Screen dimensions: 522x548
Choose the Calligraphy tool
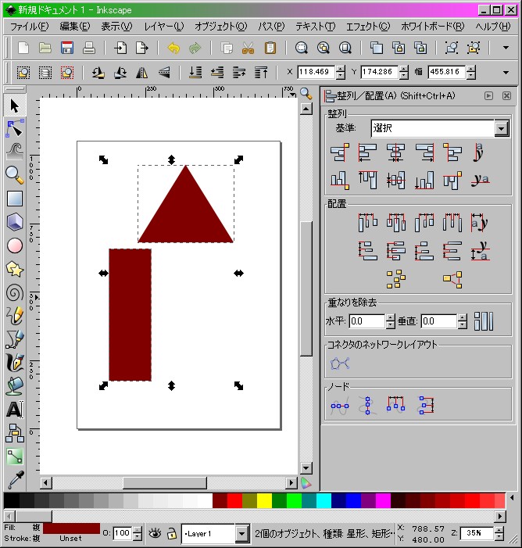click(15, 362)
